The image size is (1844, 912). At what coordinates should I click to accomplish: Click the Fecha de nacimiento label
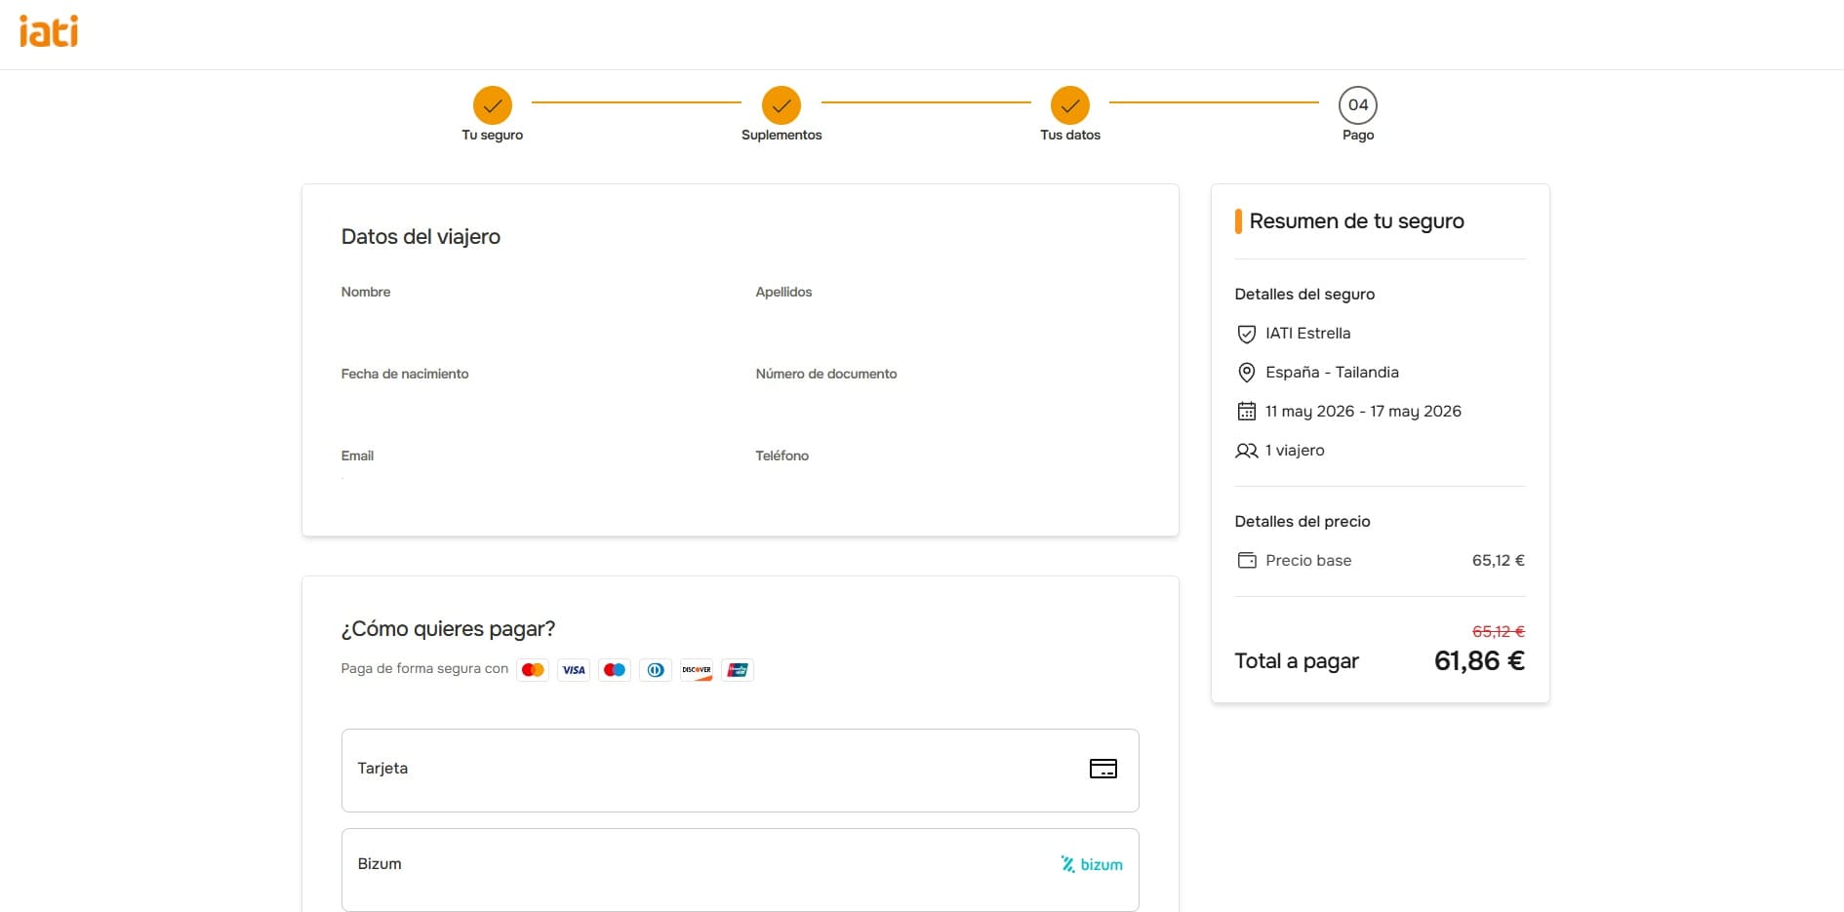point(405,374)
